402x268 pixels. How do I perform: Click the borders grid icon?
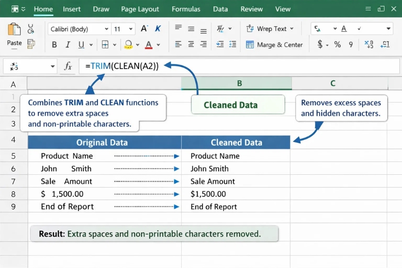(x=105, y=45)
